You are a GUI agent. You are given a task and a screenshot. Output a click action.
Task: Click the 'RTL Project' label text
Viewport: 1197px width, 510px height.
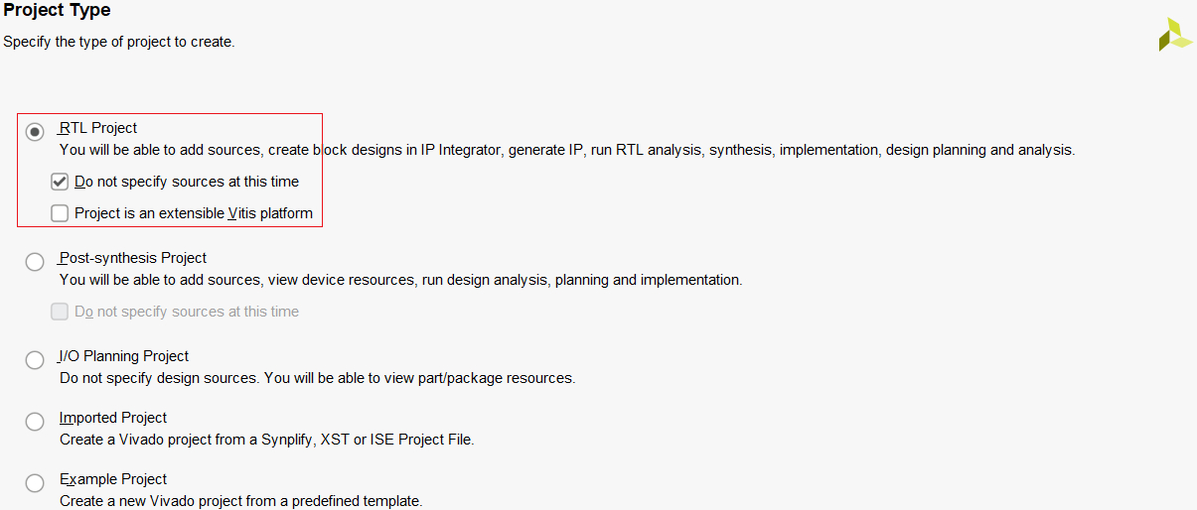[98, 128]
